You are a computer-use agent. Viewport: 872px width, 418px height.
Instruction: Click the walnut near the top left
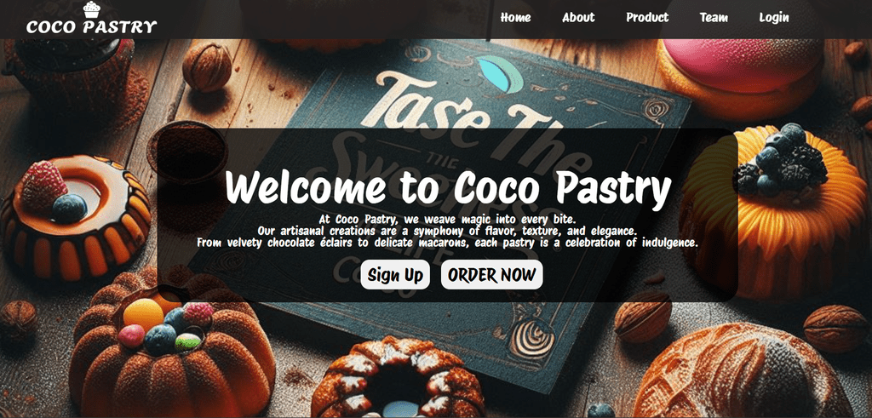click(x=207, y=66)
